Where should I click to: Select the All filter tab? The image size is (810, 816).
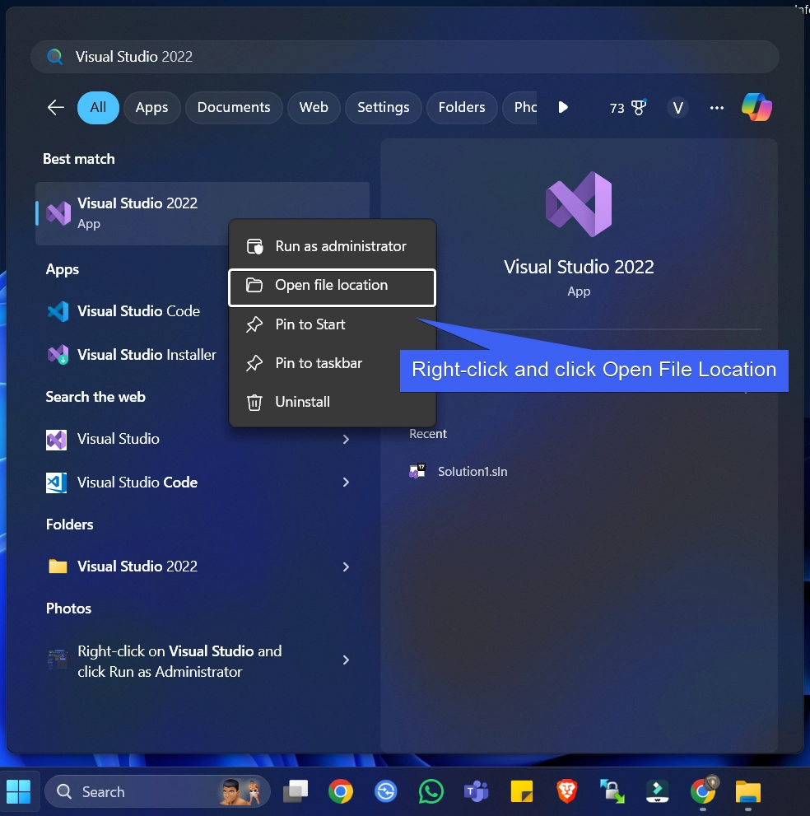point(98,108)
